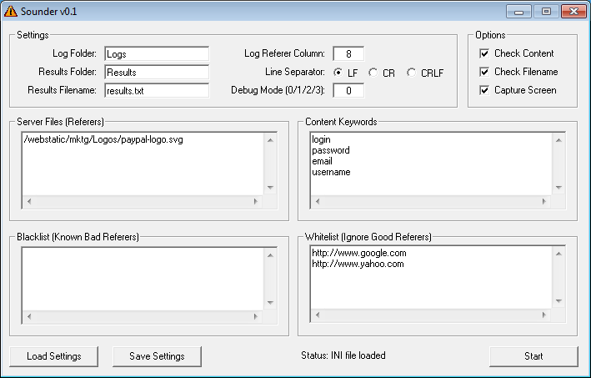The width and height of the screenshot is (591, 378).
Task: Focus the Results Folder text box
Action: (155, 73)
